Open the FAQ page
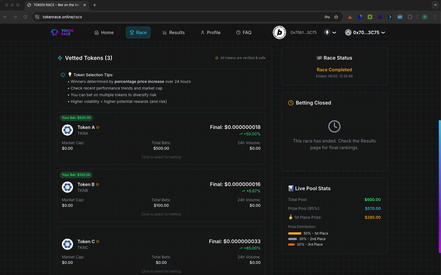Viewport: 441px width, 275px height. 244,32
